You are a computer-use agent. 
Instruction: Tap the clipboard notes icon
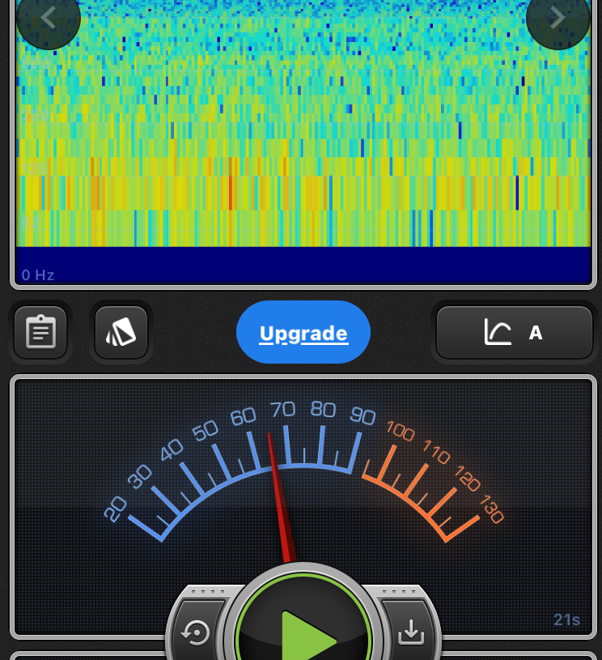tap(40, 332)
